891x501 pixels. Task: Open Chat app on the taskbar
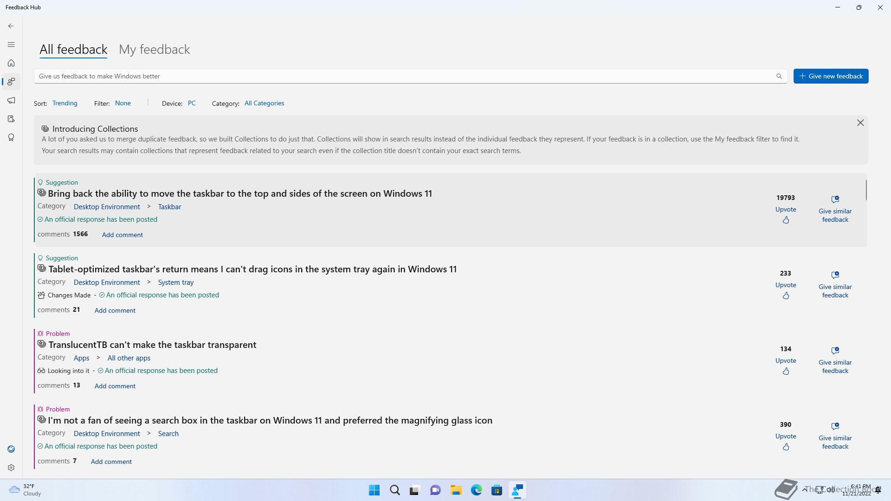pos(435,490)
